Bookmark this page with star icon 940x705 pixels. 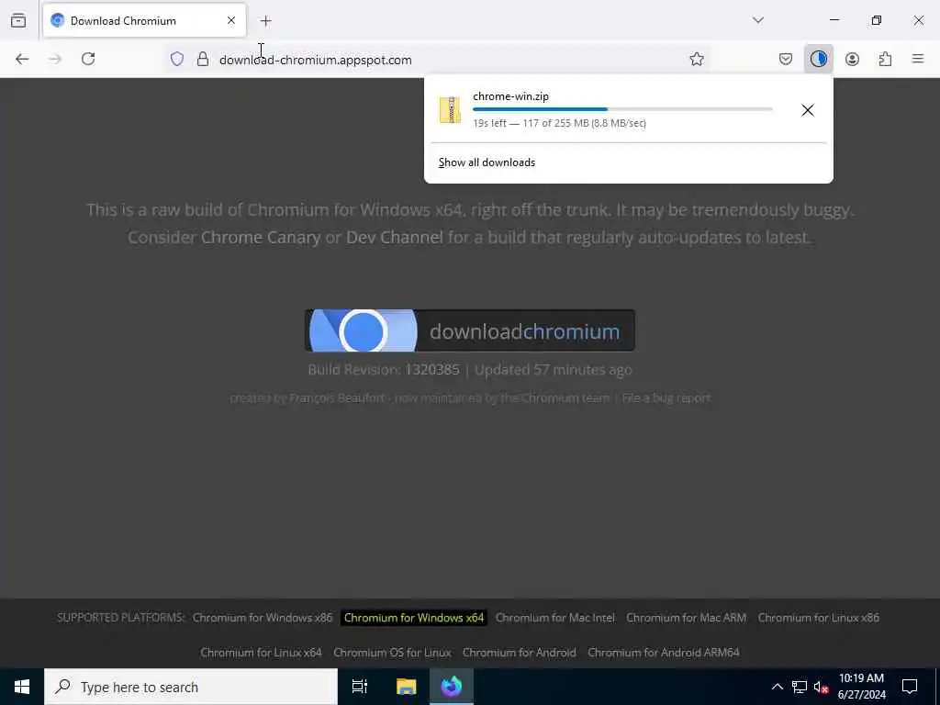[696, 59]
